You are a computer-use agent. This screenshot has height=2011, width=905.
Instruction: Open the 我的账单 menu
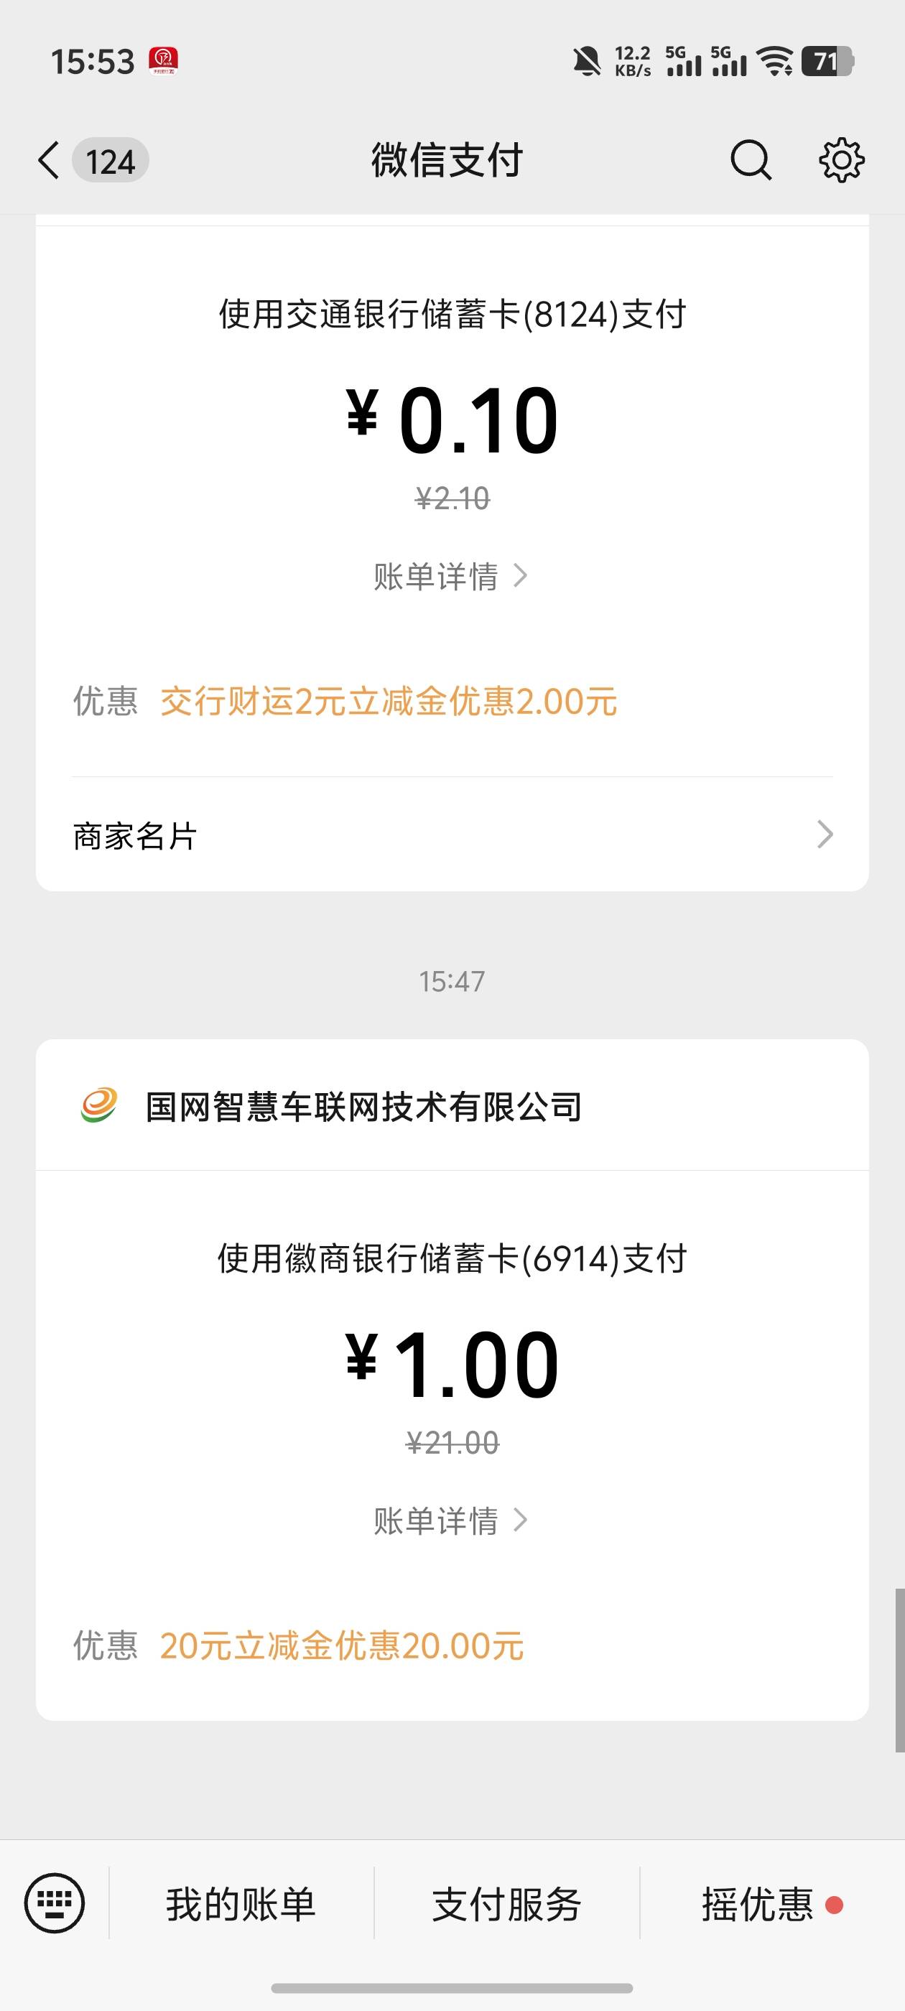241,1904
